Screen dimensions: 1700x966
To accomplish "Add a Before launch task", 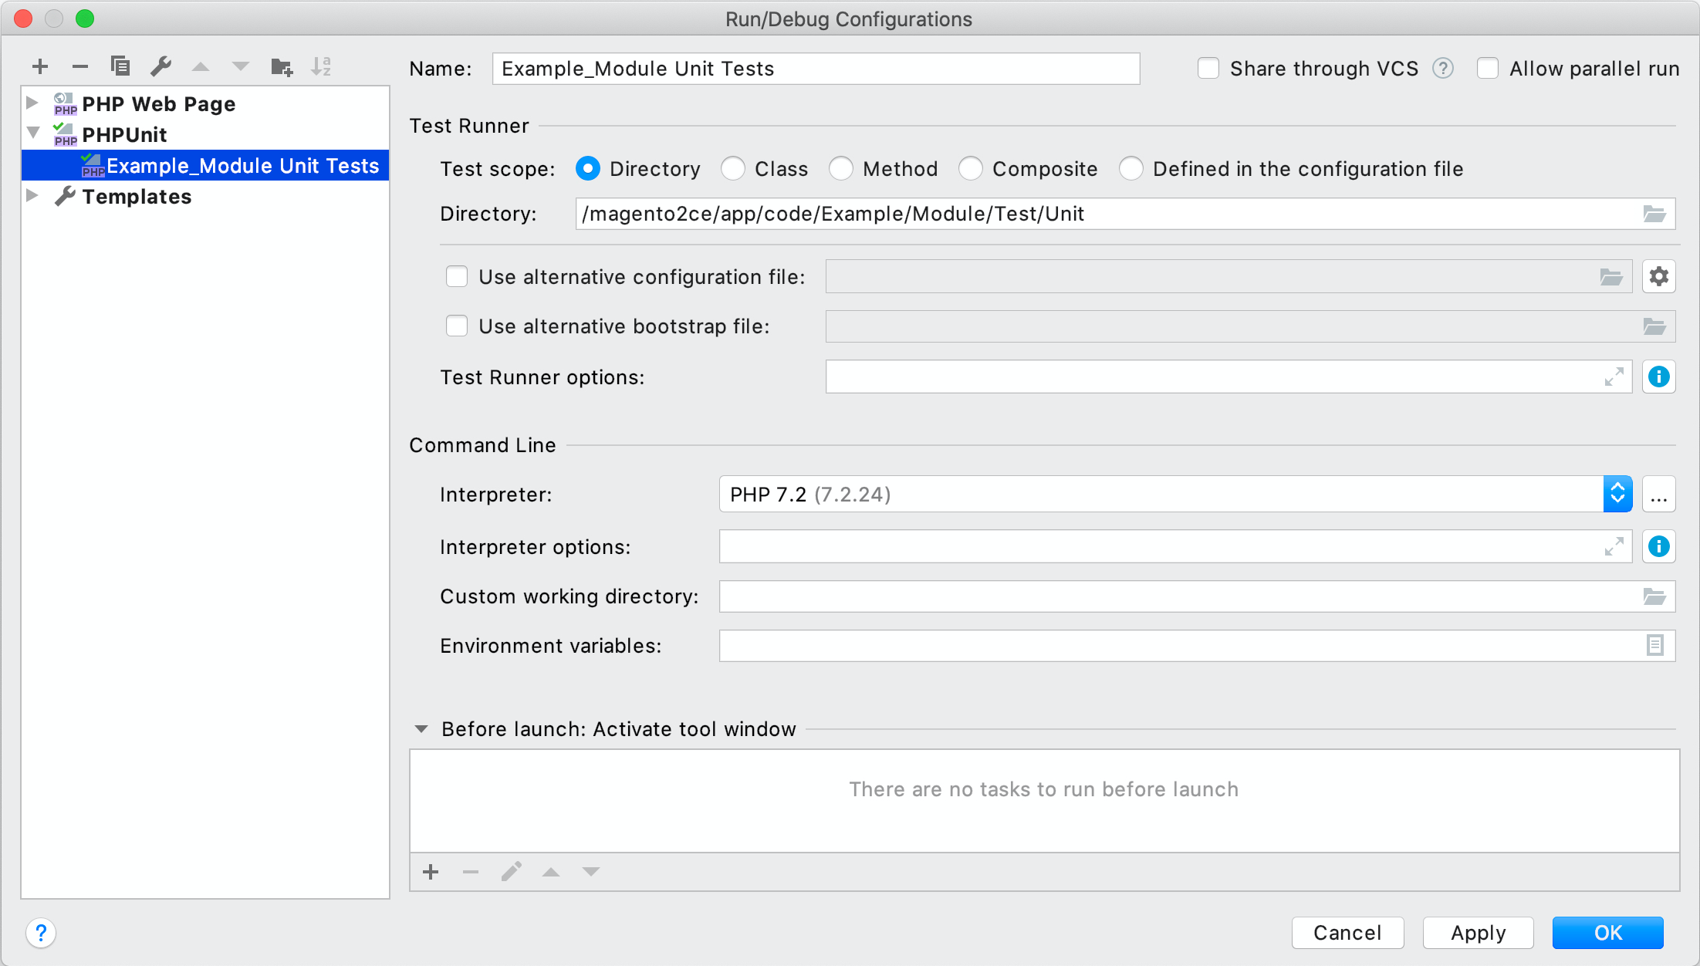I will pos(430,871).
